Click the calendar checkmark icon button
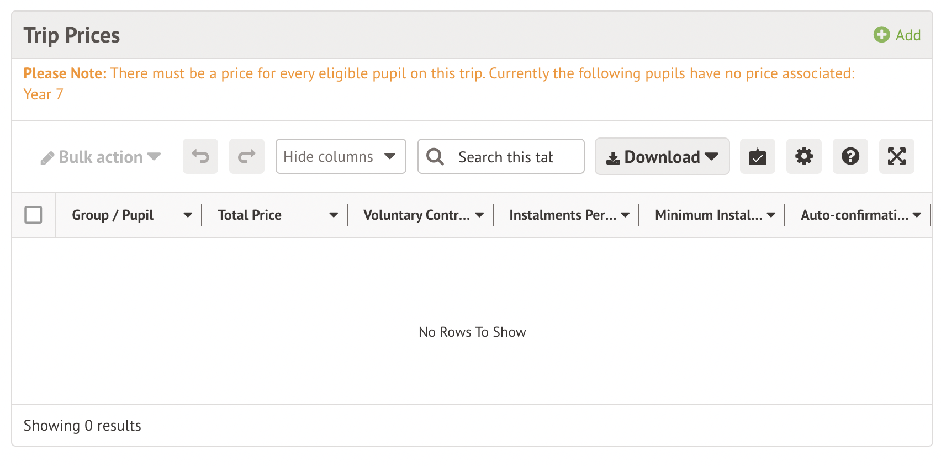Viewport: 941px width, 466px height. click(758, 157)
